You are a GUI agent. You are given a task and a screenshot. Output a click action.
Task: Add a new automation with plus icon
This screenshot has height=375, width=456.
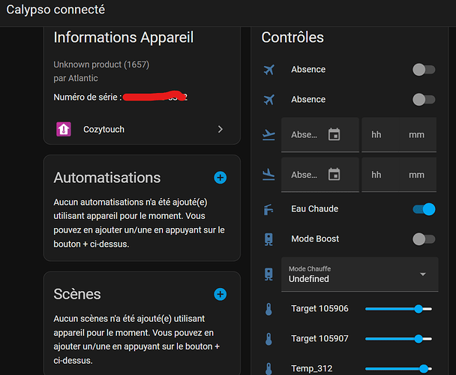[x=220, y=178]
